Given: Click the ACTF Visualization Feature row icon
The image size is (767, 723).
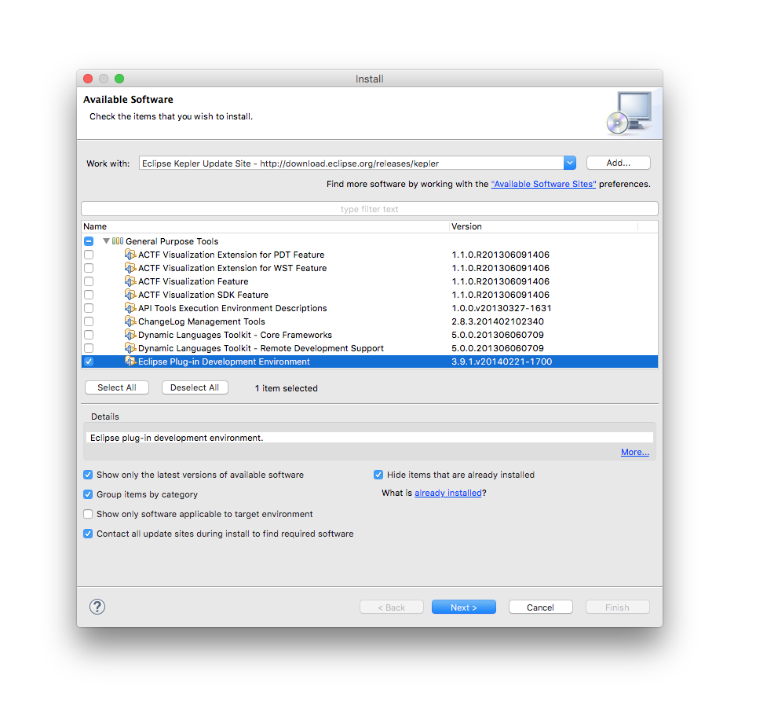Looking at the screenshot, I should 130,281.
